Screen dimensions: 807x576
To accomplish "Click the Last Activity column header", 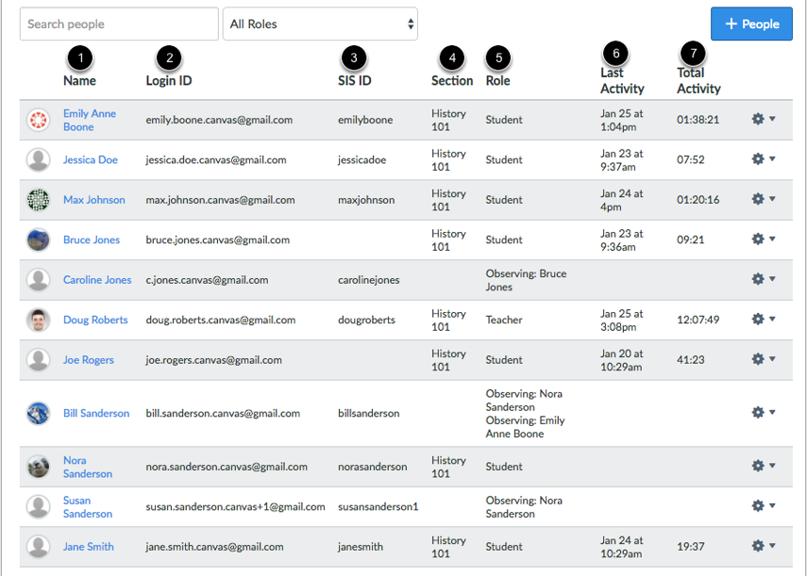I will tap(622, 81).
